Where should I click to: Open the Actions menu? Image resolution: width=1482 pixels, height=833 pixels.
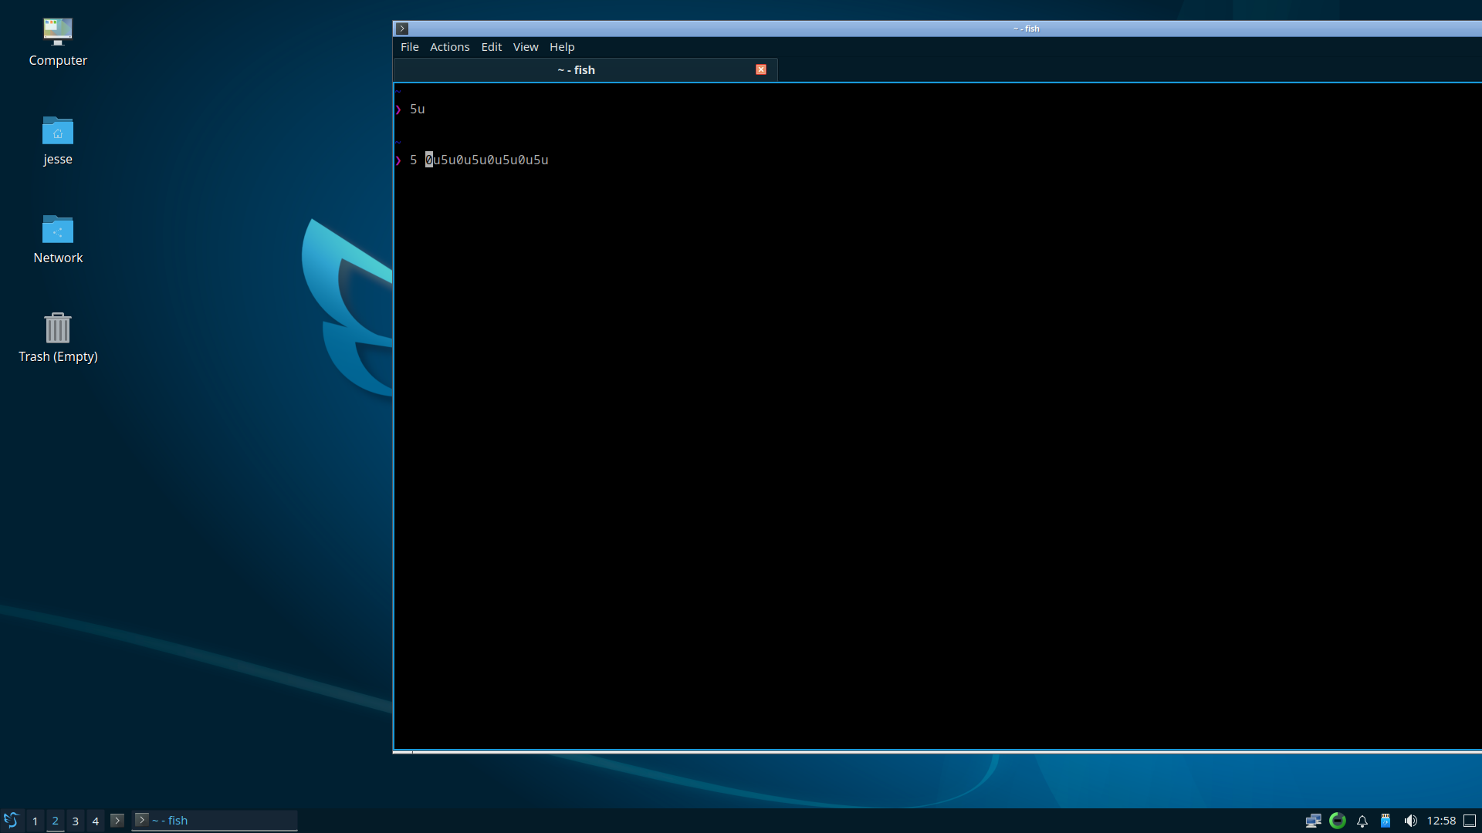(449, 47)
